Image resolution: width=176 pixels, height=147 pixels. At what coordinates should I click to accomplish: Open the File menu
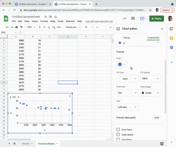14,21
